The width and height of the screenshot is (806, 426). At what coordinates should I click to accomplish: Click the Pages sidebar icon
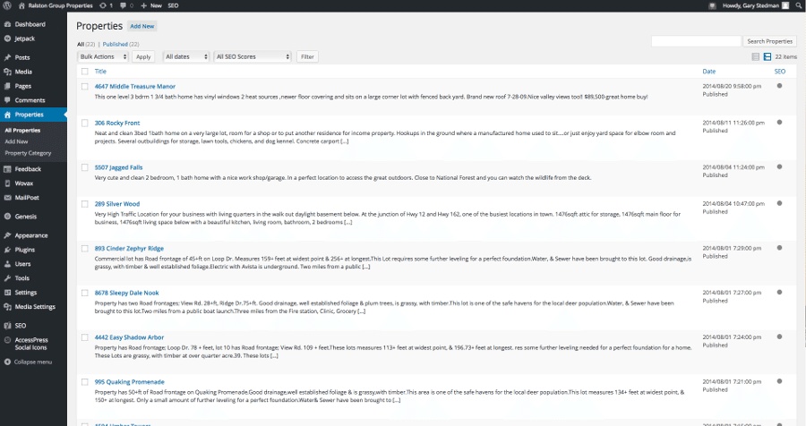tap(7, 86)
